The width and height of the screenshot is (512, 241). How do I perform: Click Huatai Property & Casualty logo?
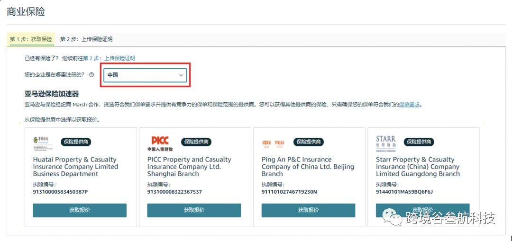[43, 143]
